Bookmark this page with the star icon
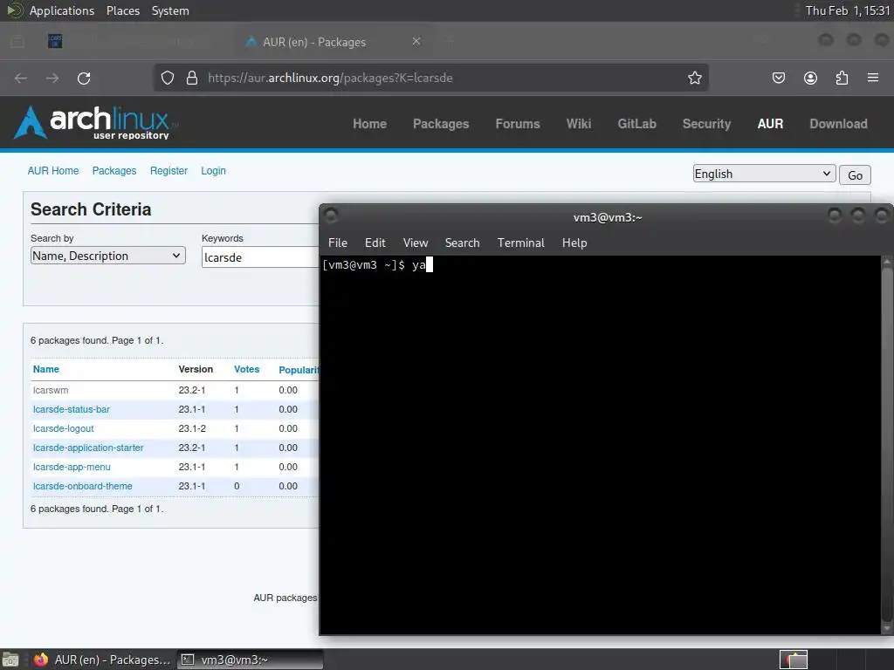The image size is (894, 670). tap(694, 78)
